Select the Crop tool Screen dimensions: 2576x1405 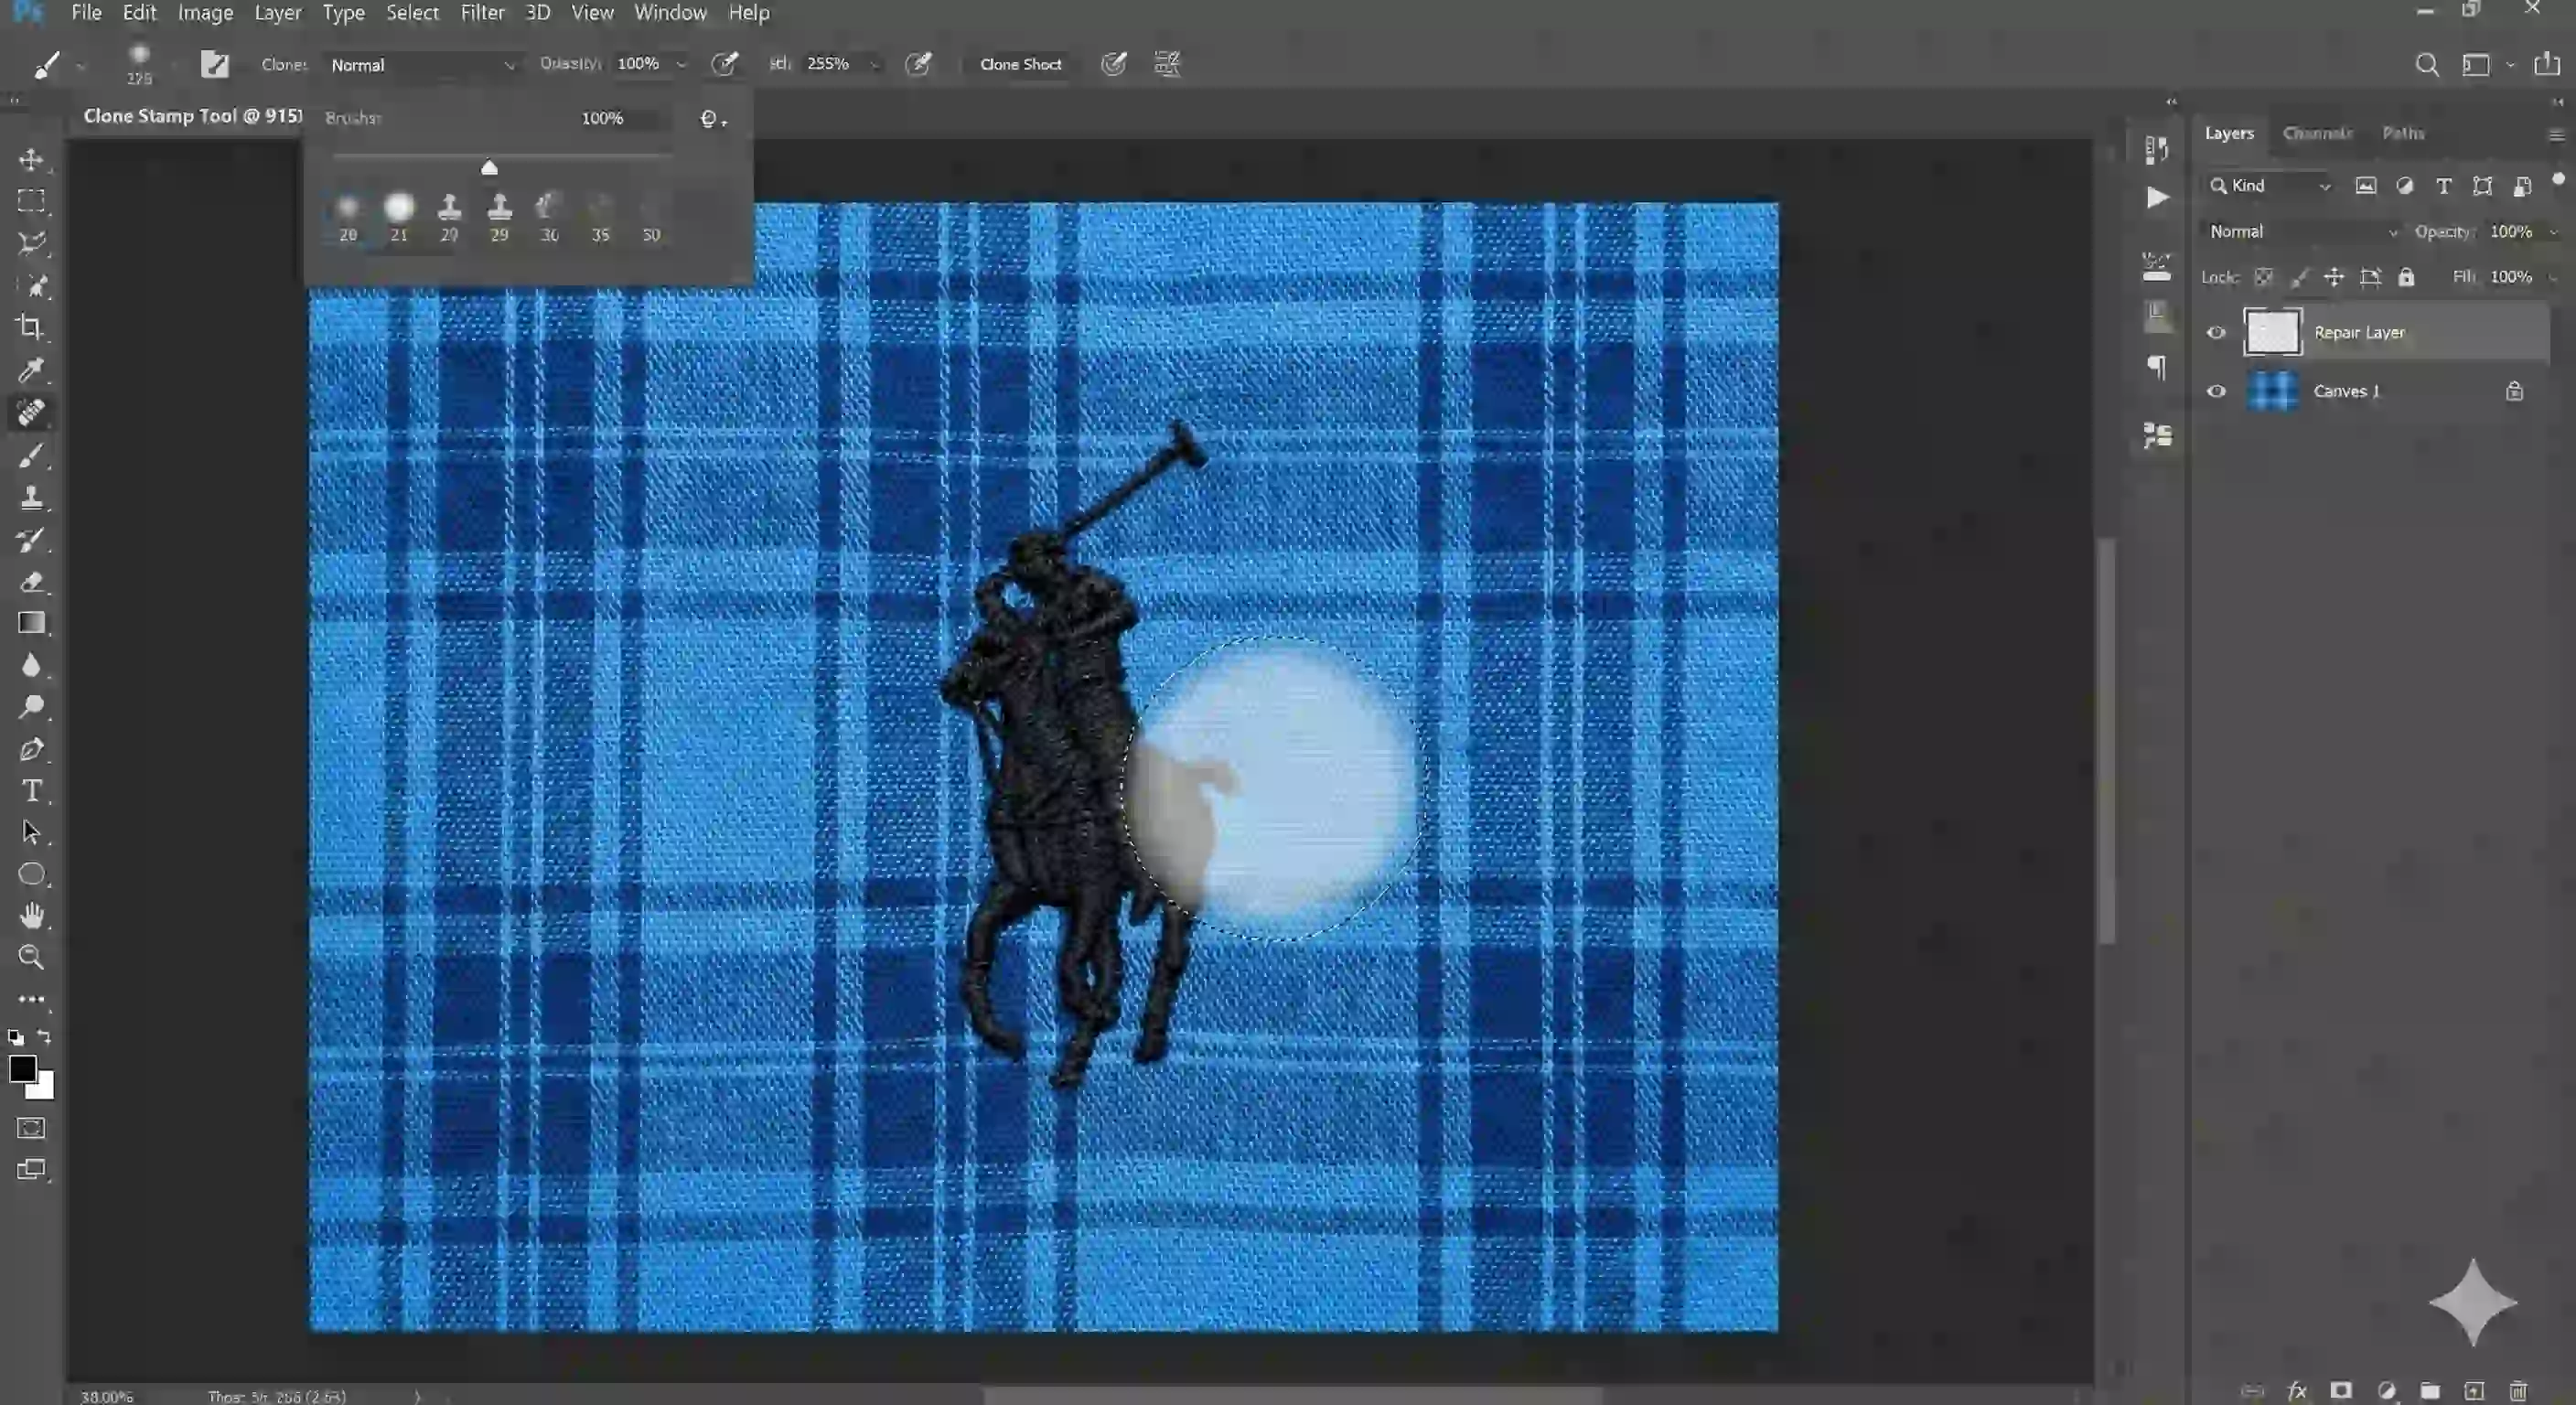(31, 325)
